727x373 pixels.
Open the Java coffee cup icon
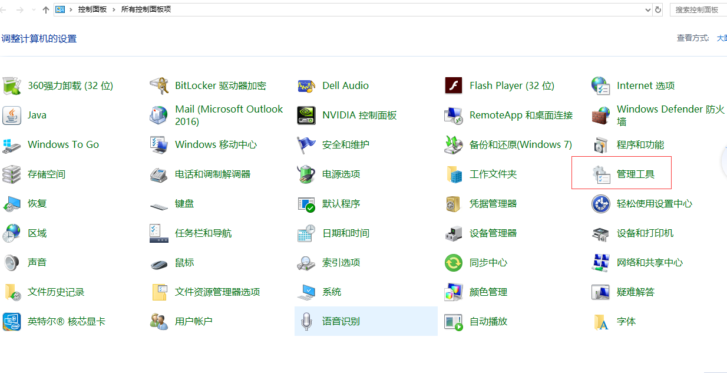12,115
